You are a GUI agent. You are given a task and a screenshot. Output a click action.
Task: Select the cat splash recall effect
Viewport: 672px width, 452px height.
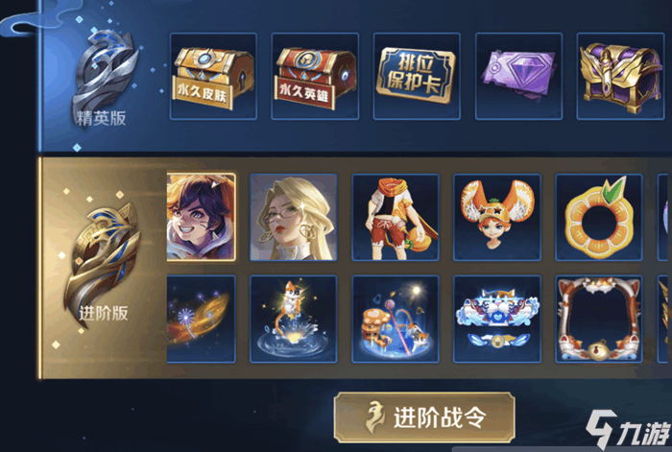(x=293, y=319)
